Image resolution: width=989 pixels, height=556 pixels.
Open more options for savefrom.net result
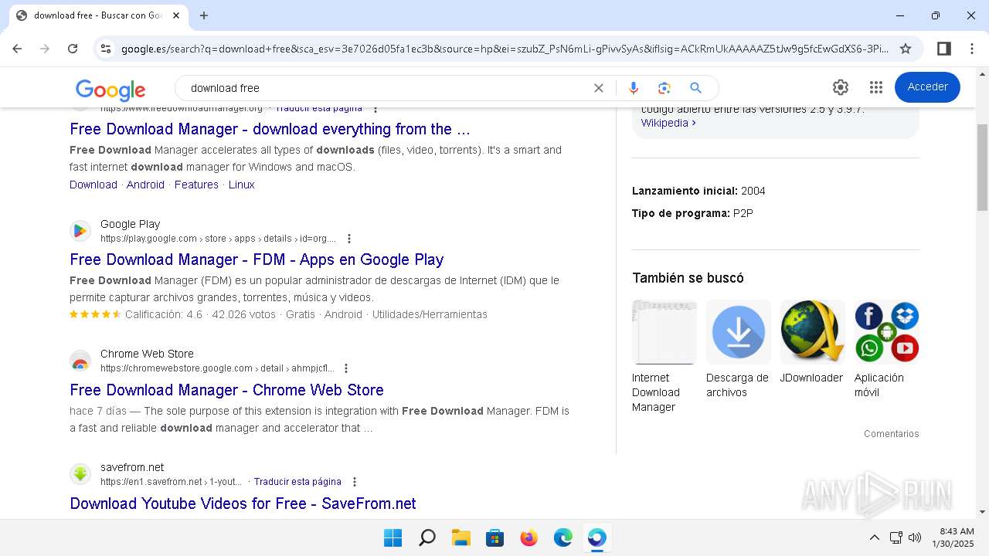355,482
